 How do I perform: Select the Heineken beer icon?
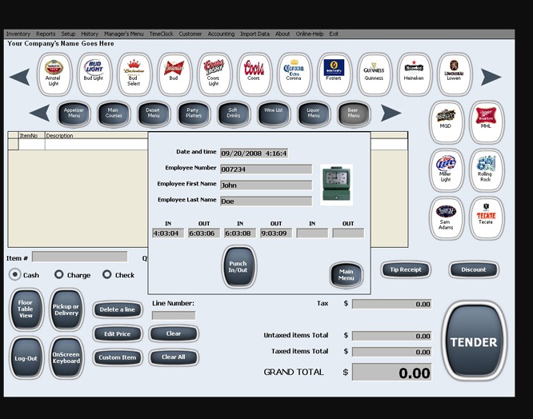point(414,74)
